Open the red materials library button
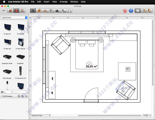The image size is (155, 120). (x=16, y=11)
